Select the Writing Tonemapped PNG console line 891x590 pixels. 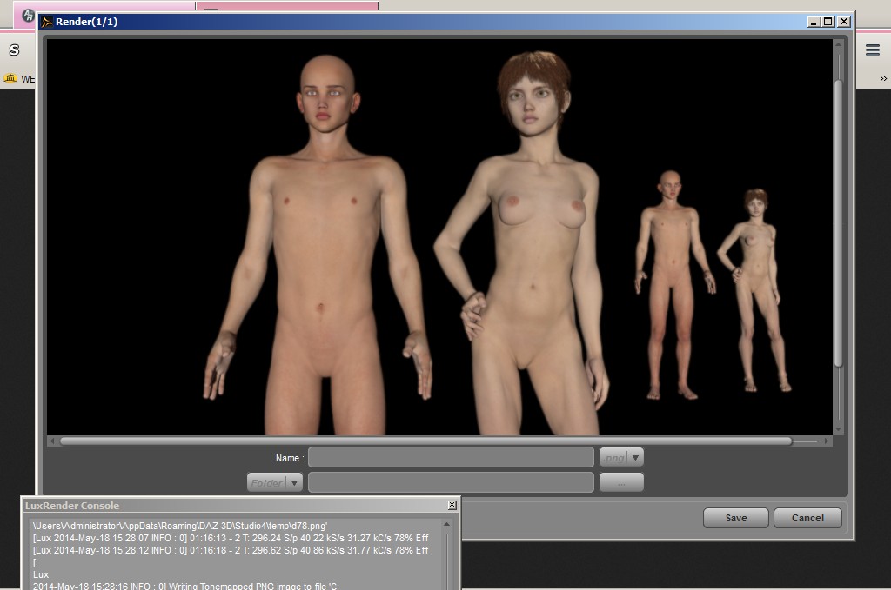coord(186,586)
